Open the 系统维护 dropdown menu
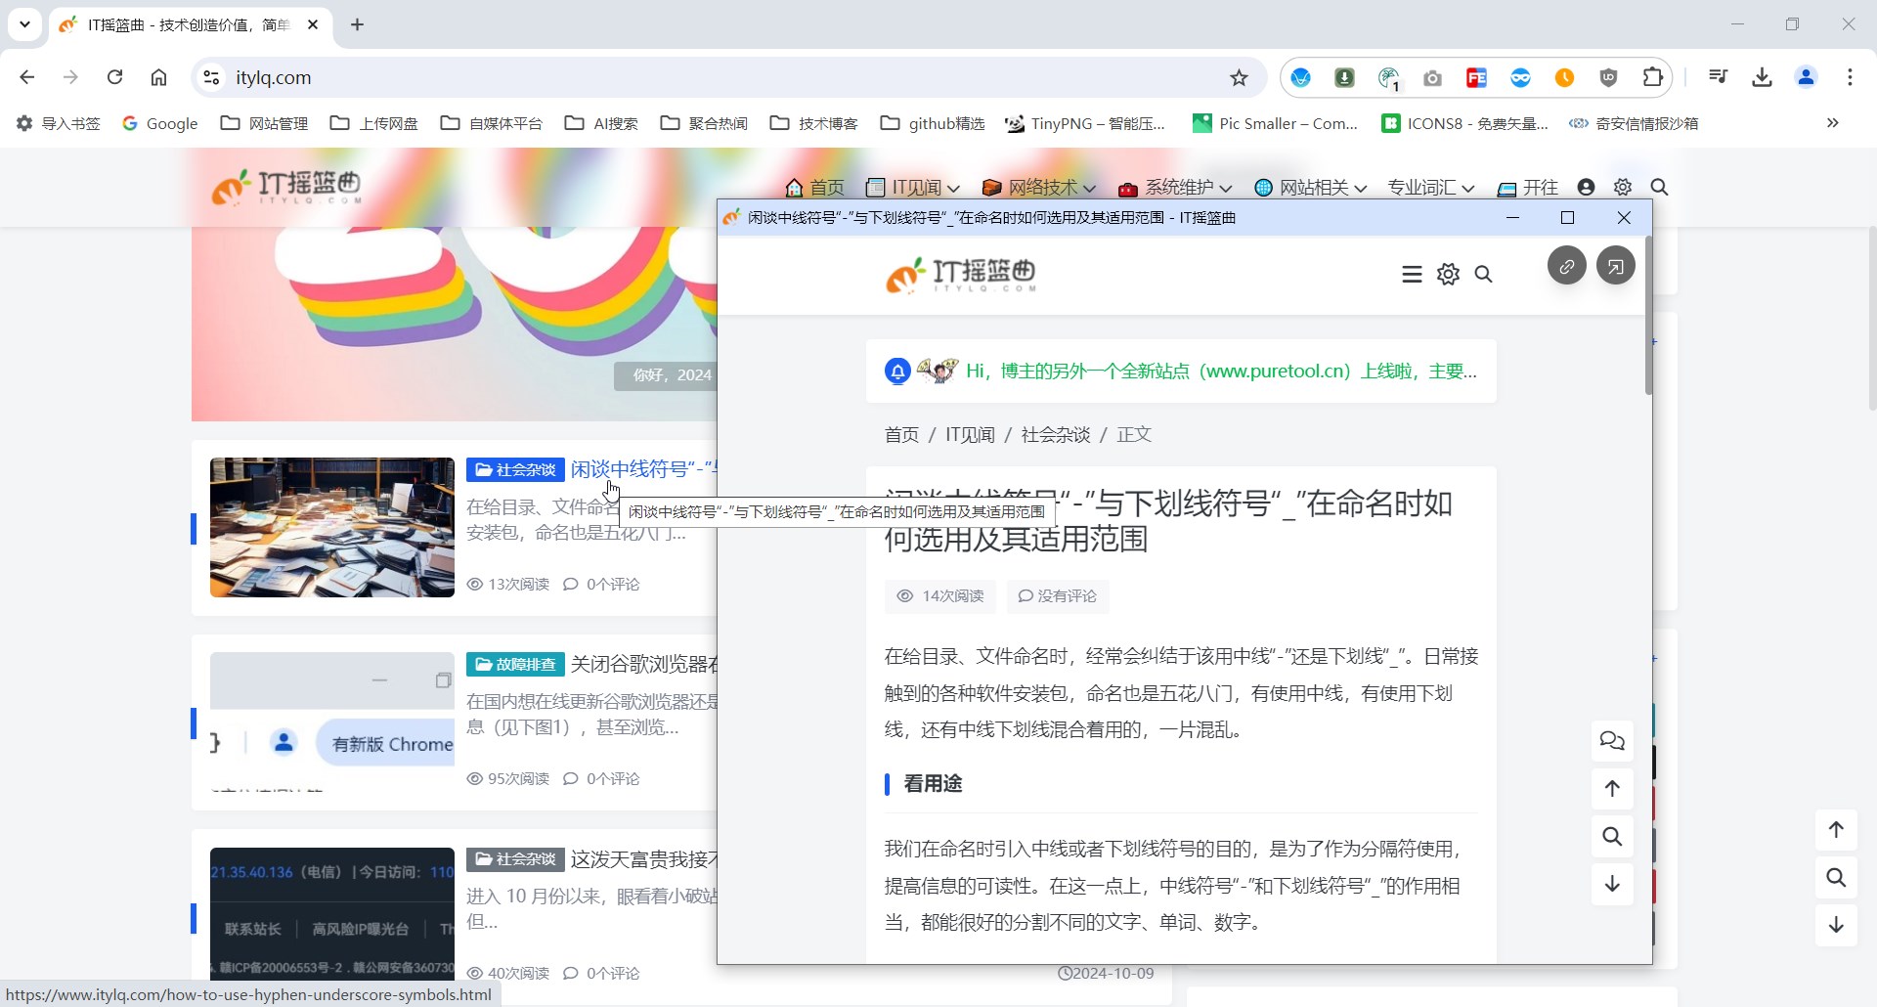The image size is (1877, 1007). click(x=1175, y=187)
